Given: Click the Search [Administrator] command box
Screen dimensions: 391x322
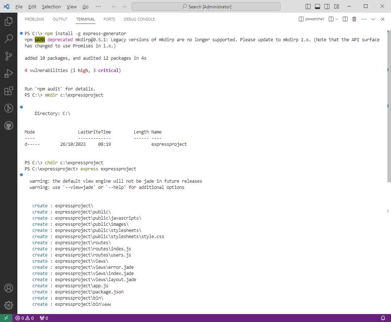Looking at the screenshot, I should click(206, 7).
